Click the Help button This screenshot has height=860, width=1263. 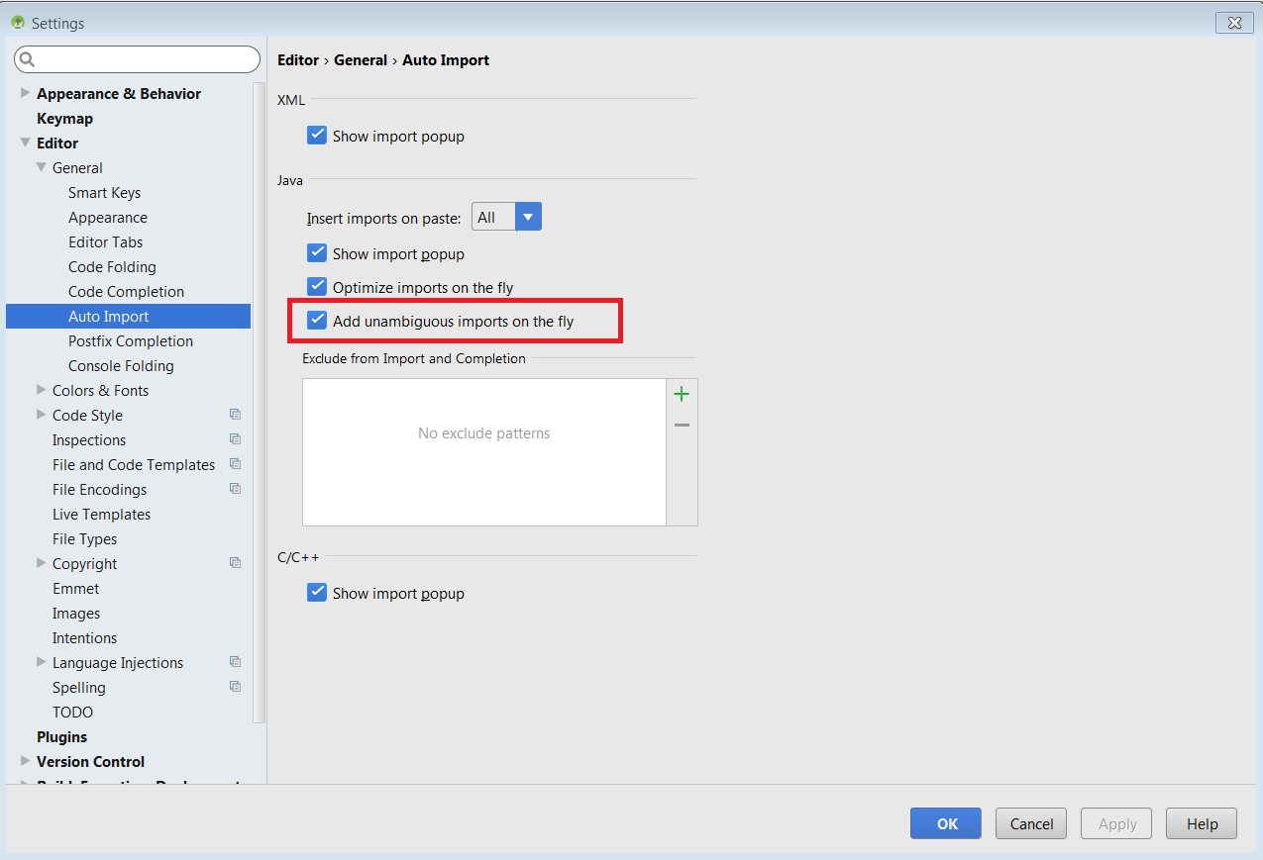[x=1202, y=823]
